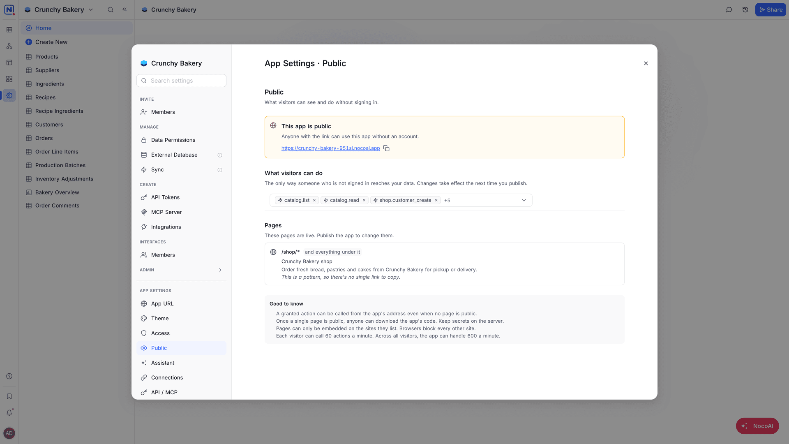Open the comments chat icon

pos(729,9)
